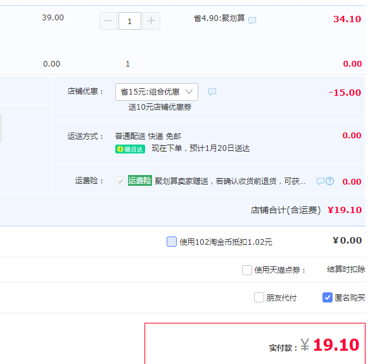Click 普通配送 快递 免邮 shipping text
Viewport: 389px width, 364px height.
[148, 136]
